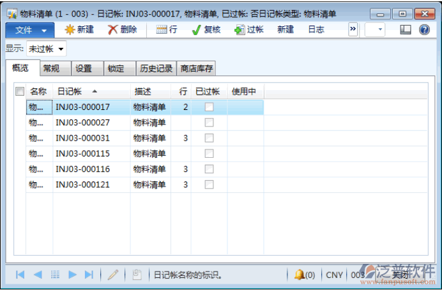
Task: Click the 使用中 cell of INJ03-000017 row
Action: coord(245,107)
